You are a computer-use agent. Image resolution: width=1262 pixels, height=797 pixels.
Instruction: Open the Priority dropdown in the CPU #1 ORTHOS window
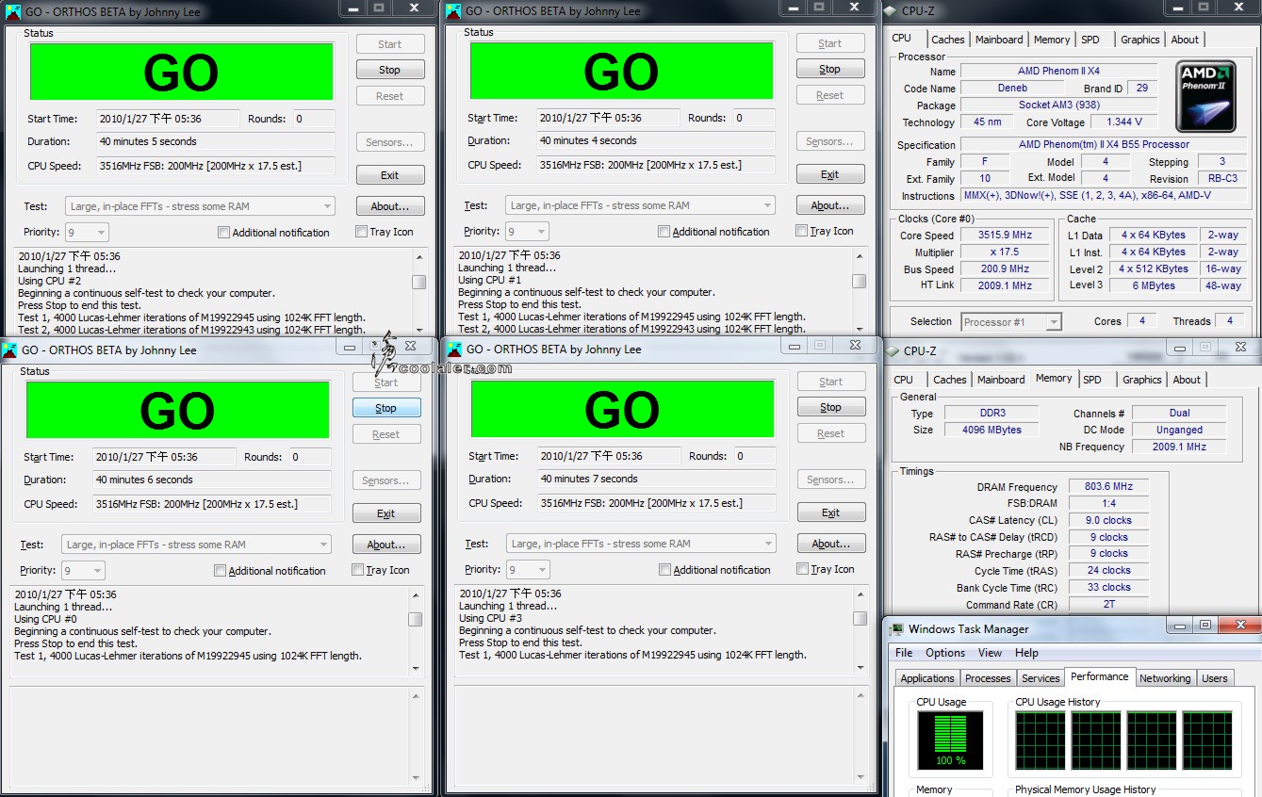[x=528, y=231]
